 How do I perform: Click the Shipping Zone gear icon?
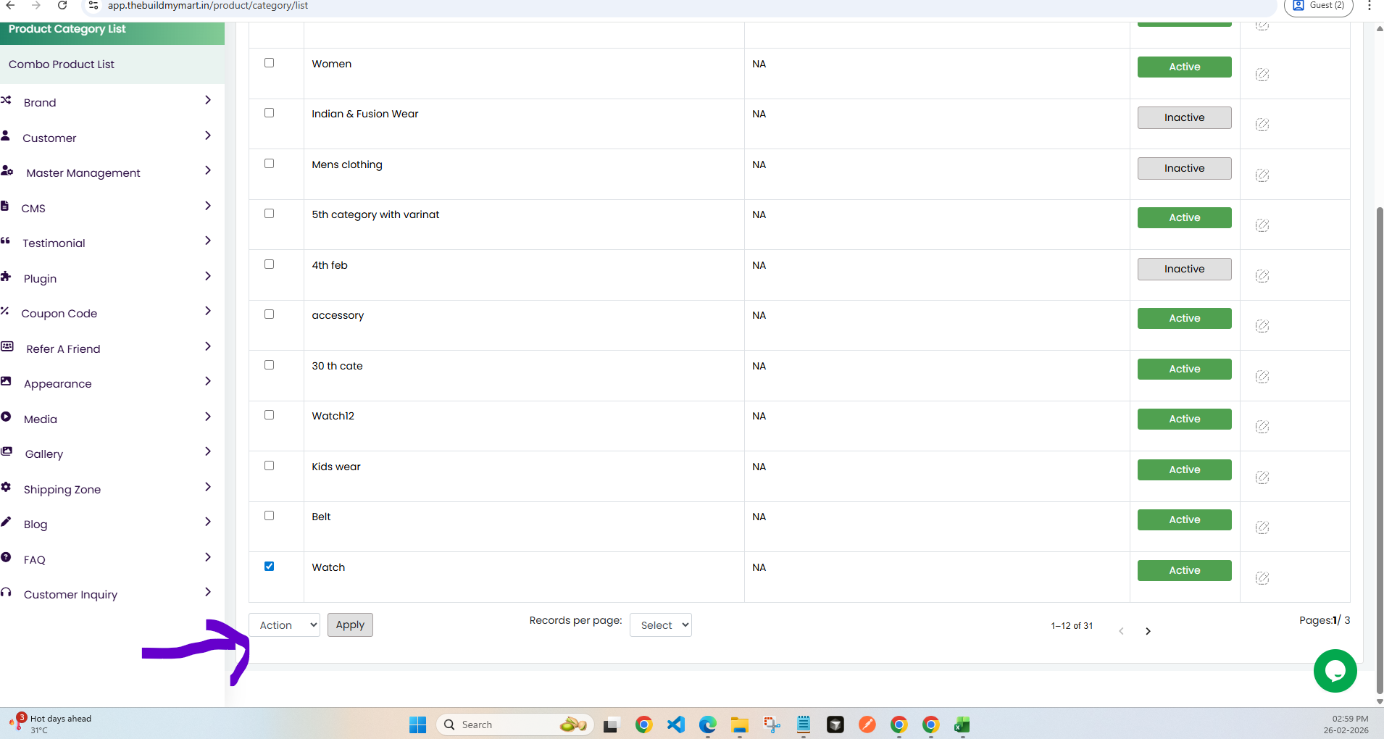pyautogui.click(x=6, y=488)
